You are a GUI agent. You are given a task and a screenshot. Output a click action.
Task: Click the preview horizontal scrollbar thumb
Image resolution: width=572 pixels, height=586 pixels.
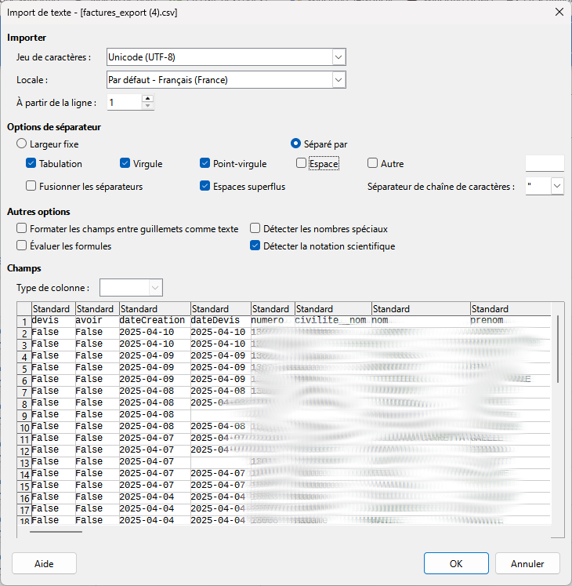56,531
